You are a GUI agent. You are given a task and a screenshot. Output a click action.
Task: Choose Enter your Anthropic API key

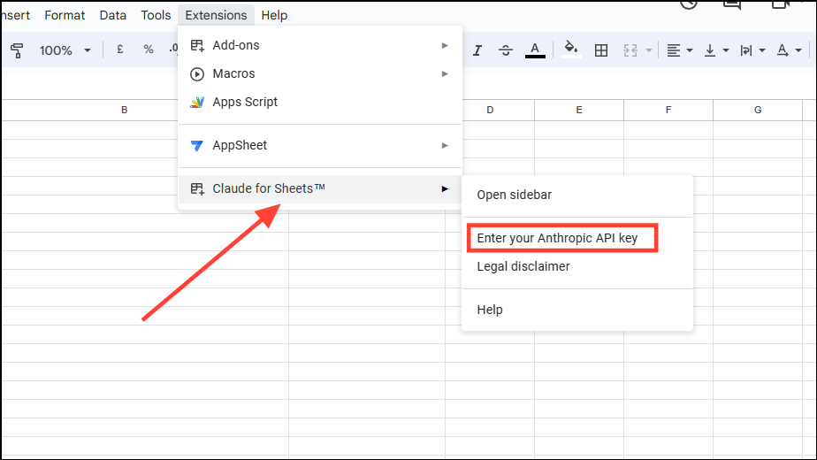point(577,238)
